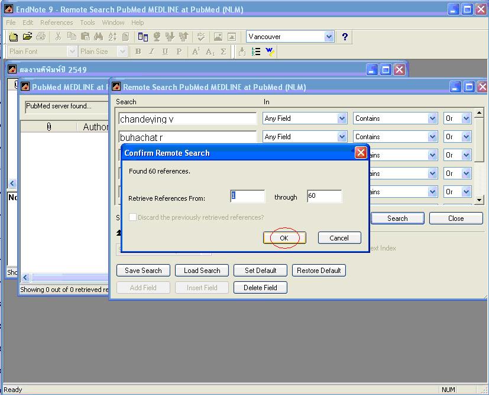Viewport: 489px width, 395px height.
Task: Click the Insert Picture icon
Action: 218,37
